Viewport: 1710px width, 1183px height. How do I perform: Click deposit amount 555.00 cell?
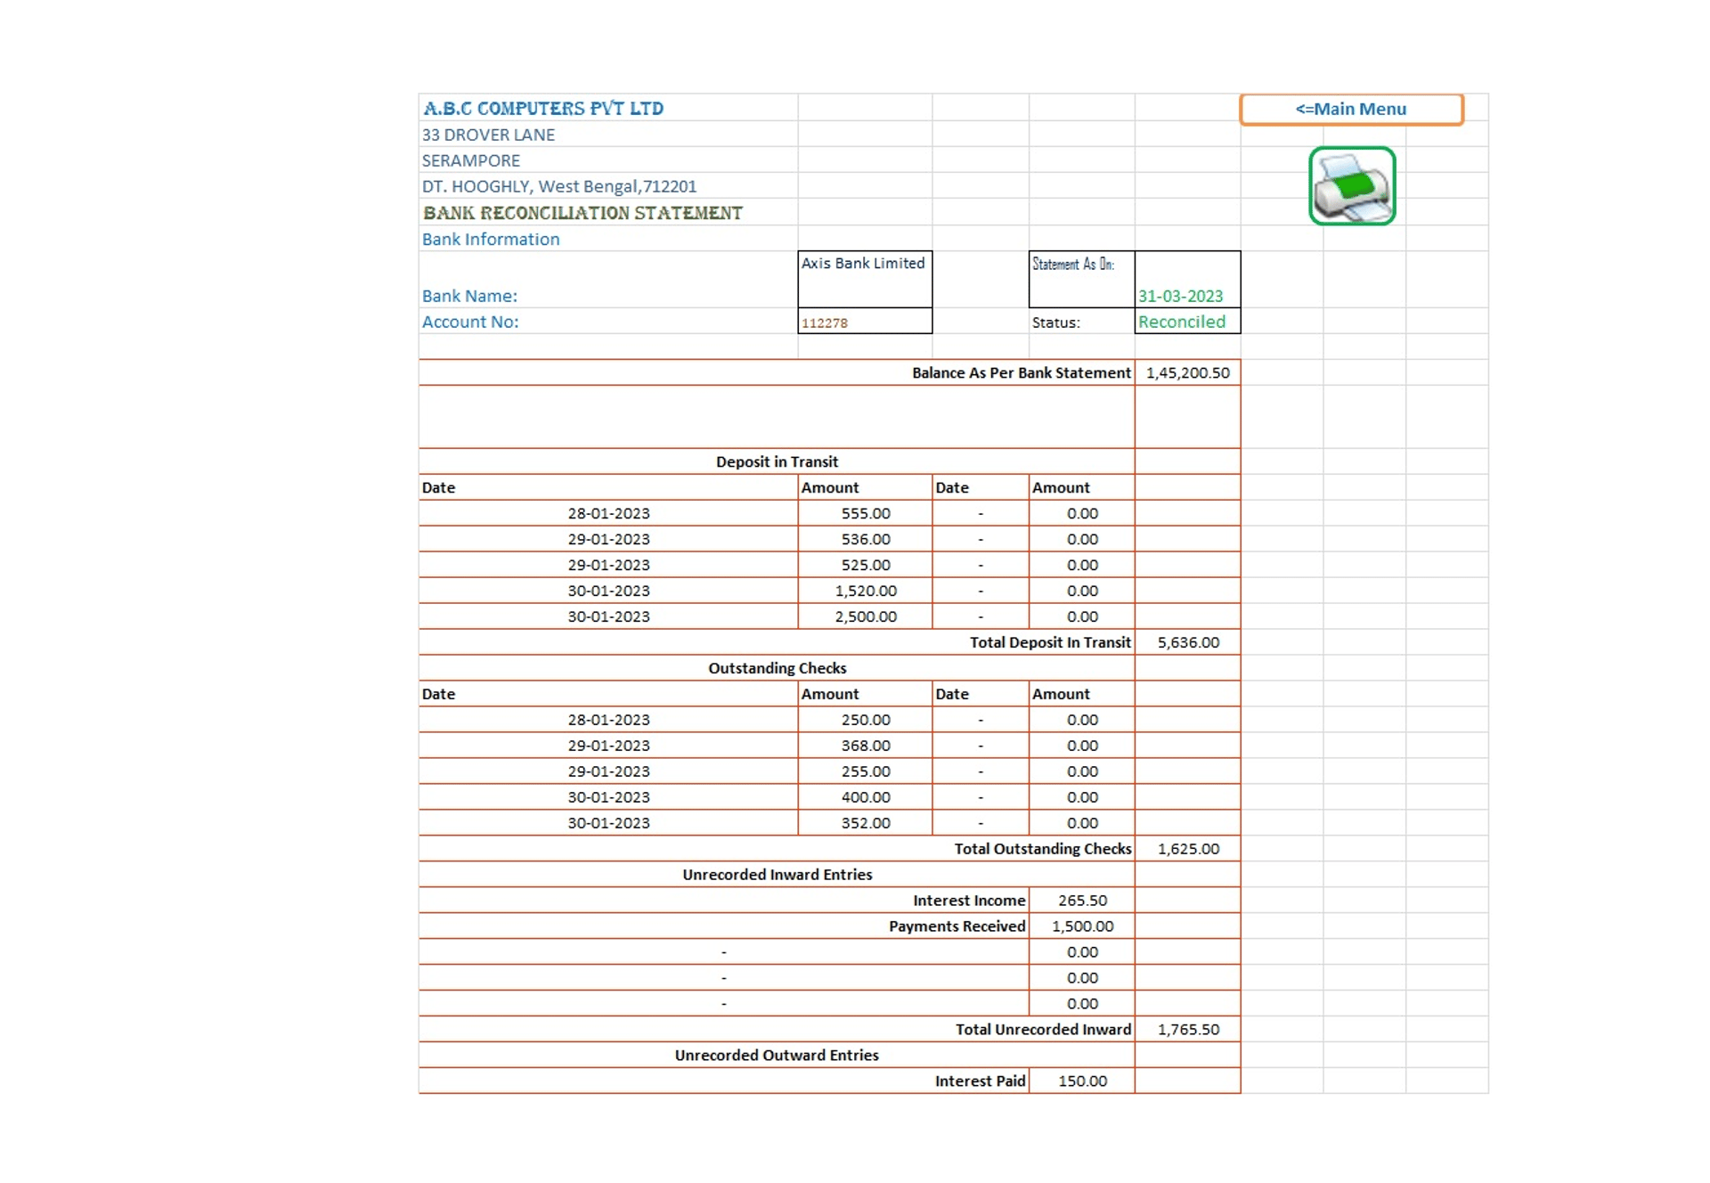[x=865, y=513]
